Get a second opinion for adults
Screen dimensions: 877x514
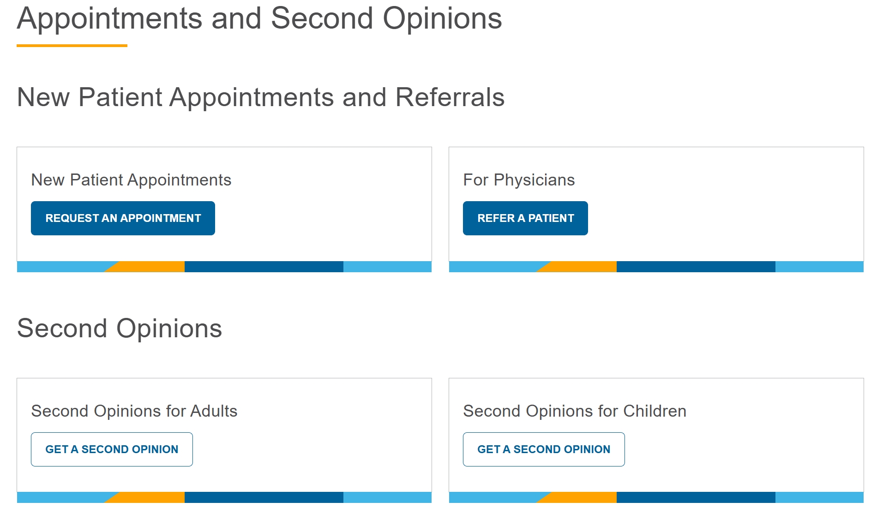112,449
